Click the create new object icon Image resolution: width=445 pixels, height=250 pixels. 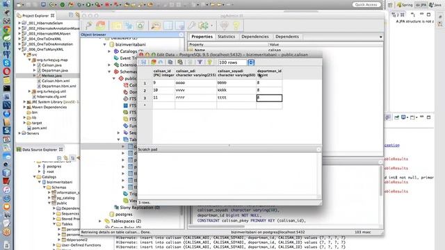point(128,26)
